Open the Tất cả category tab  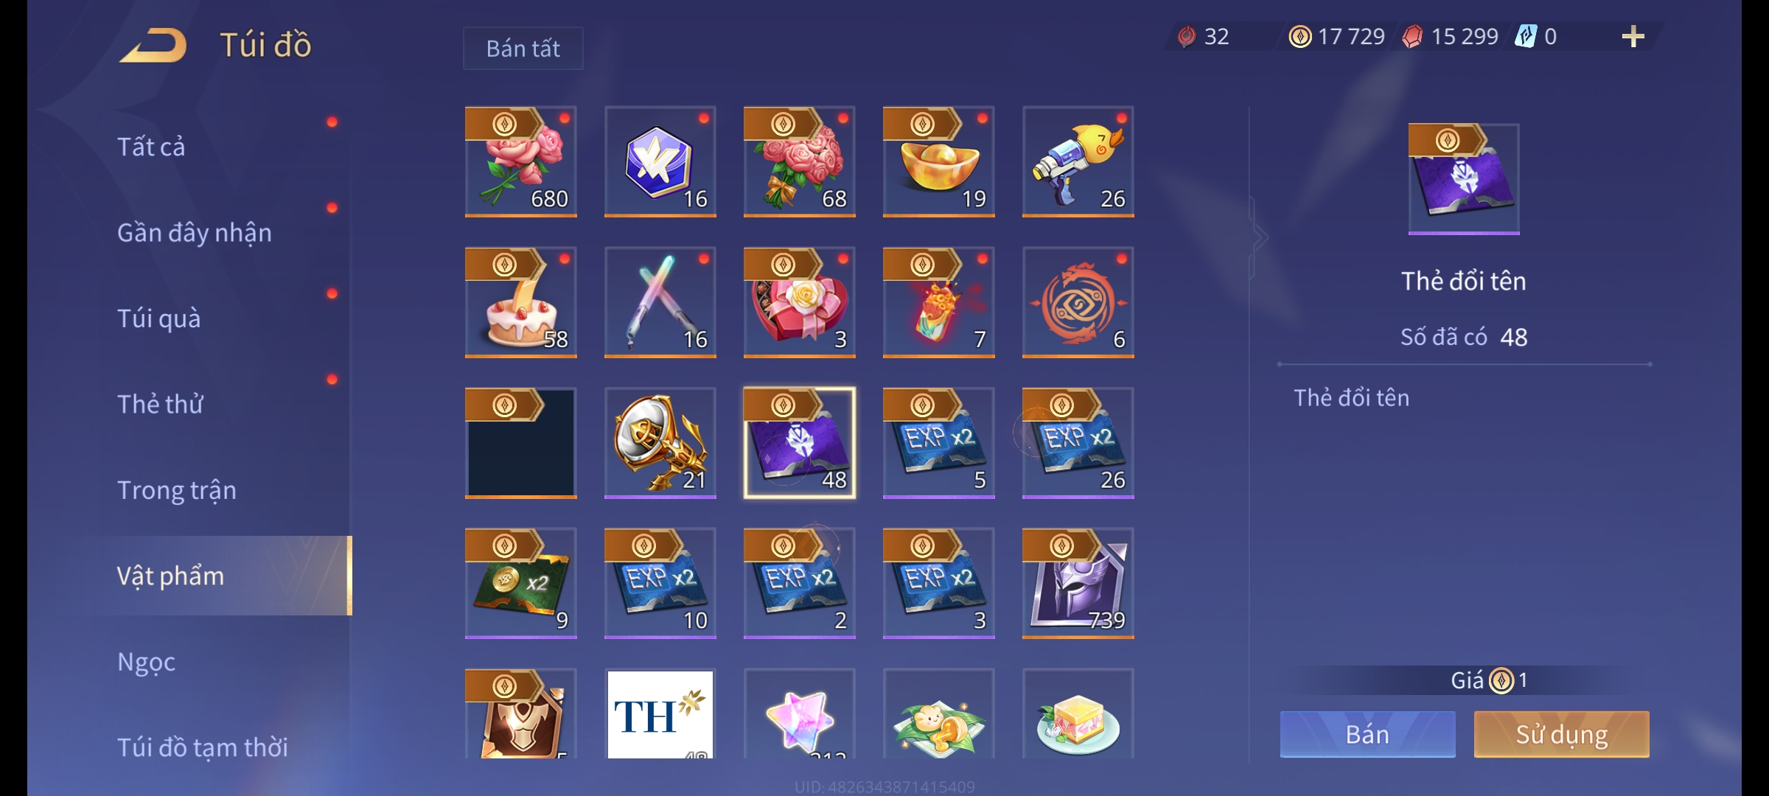151,147
